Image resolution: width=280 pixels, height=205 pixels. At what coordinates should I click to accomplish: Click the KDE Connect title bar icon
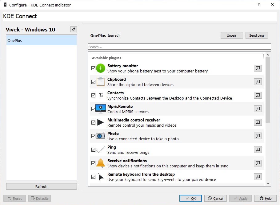(5, 5)
